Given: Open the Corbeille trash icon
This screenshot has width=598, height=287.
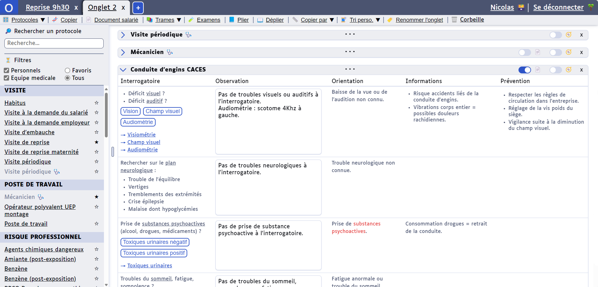Looking at the screenshot, I should point(455,20).
